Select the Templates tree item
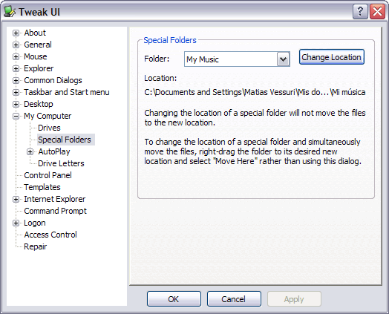389x314 pixels. click(x=42, y=187)
